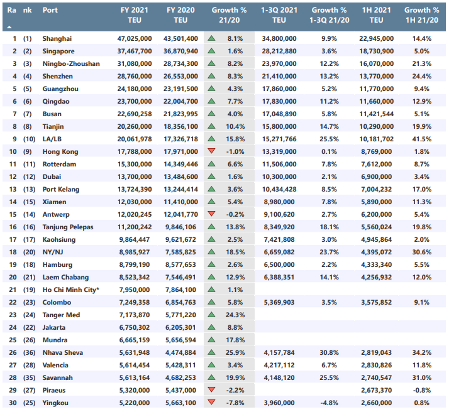The image size is (449, 412).
Task: Click Yingkou 1-3Q growth -4.8%
Action: 330,403
